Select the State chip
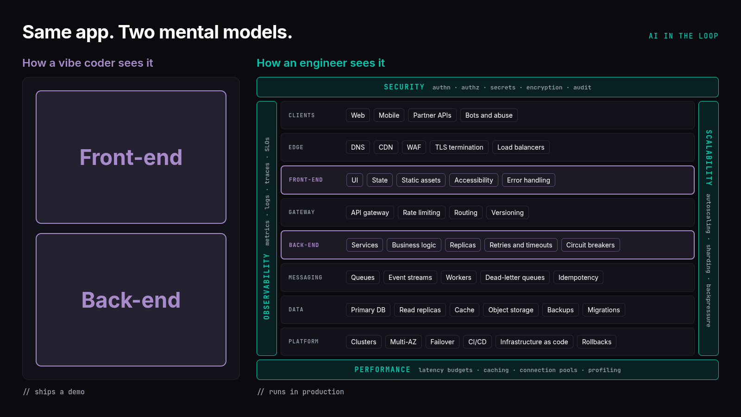741x417 pixels. click(x=380, y=180)
